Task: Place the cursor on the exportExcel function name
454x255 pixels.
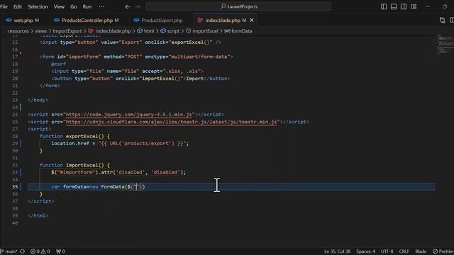Action: pyautogui.click(x=82, y=136)
